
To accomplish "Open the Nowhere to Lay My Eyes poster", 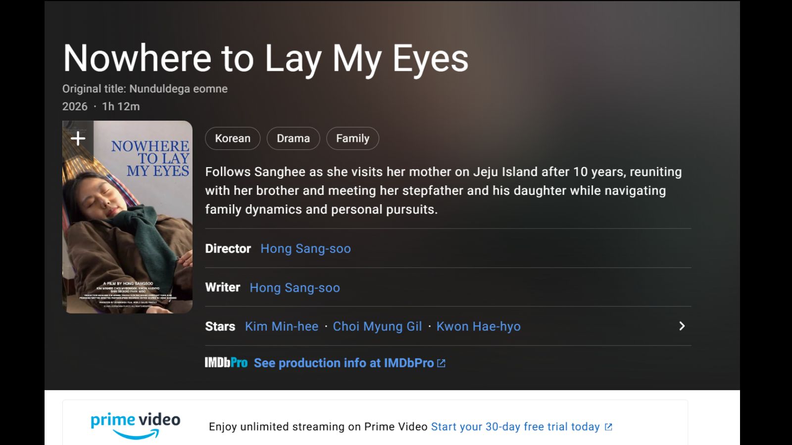I will 127,217.
